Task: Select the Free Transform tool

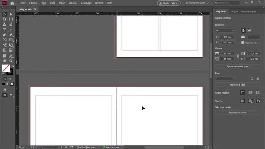Action: 11,45
